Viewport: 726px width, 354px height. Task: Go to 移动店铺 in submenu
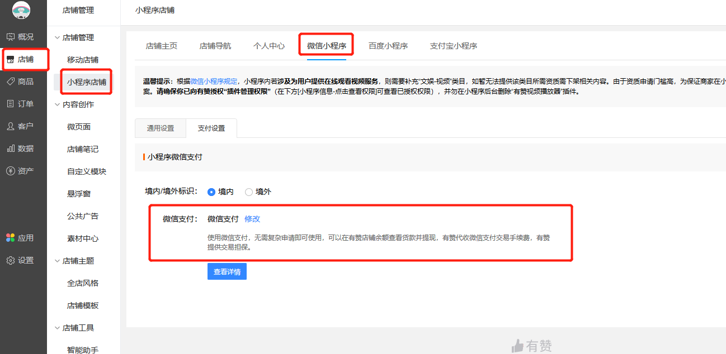(x=83, y=60)
